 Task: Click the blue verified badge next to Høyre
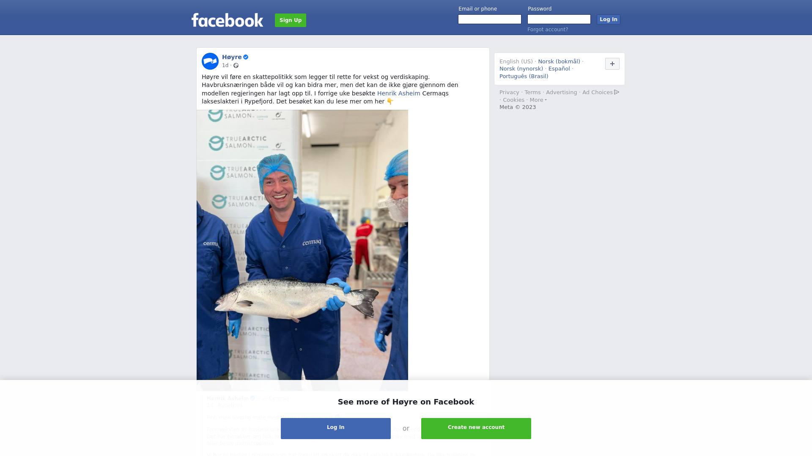click(x=246, y=57)
